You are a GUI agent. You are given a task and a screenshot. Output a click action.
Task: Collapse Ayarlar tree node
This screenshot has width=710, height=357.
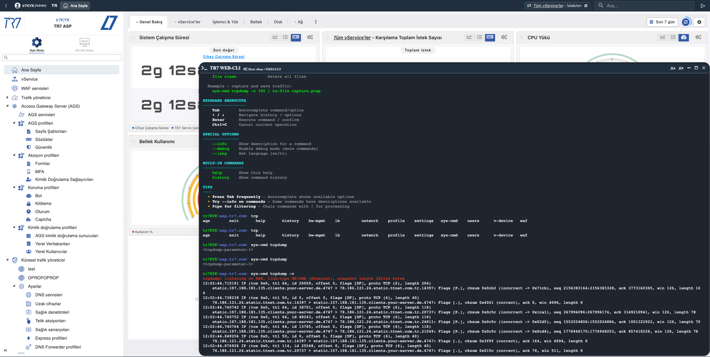[x=14, y=286]
